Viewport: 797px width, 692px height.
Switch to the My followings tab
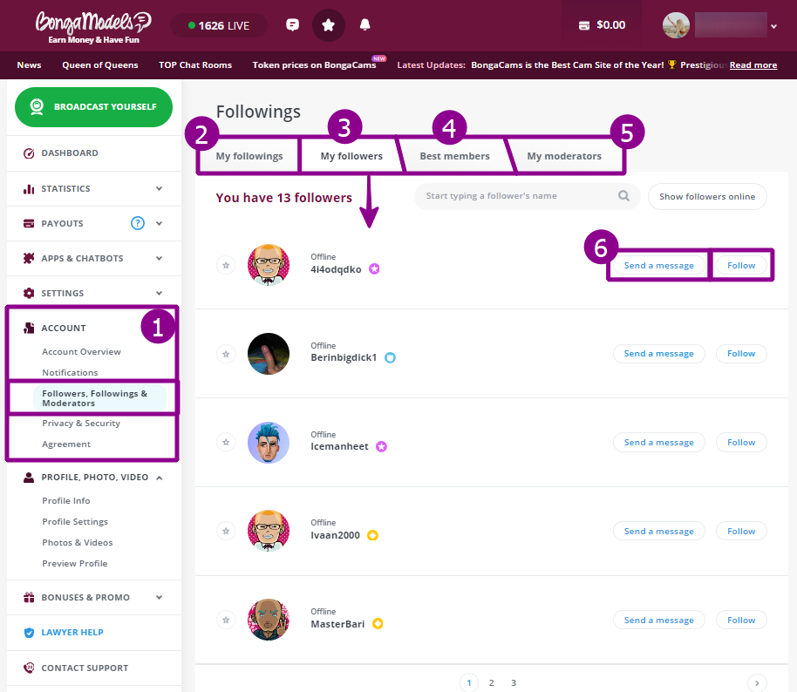pos(249,157)
